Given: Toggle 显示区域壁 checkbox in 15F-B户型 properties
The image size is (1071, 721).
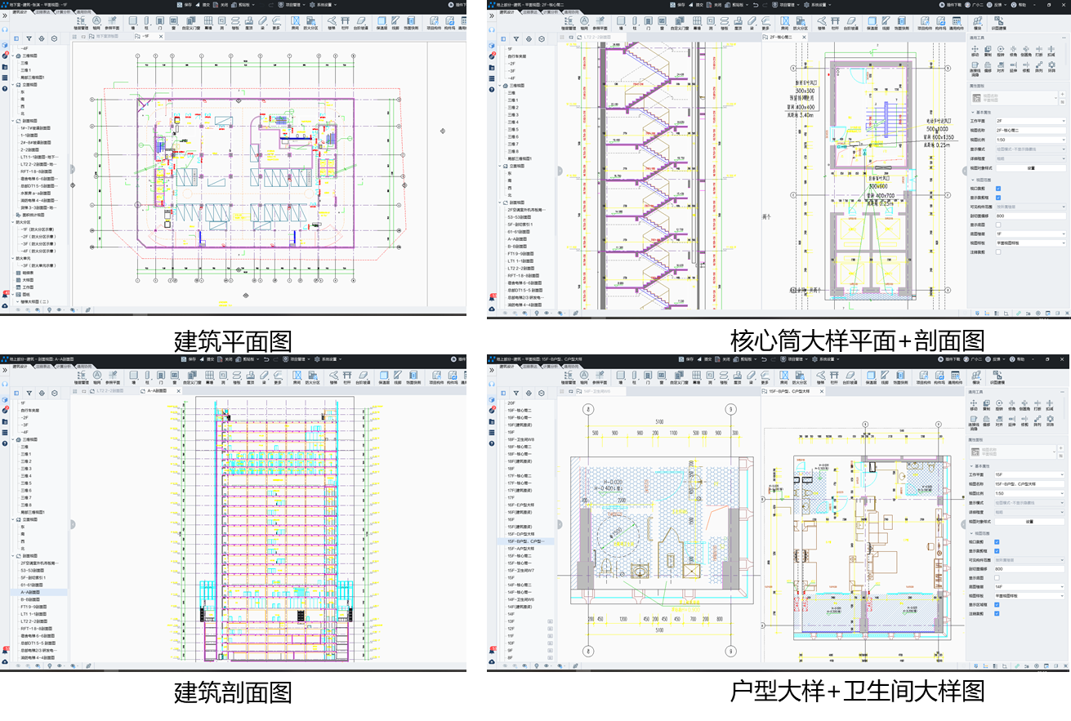Looking at the screenshot, I should [997, 604].
